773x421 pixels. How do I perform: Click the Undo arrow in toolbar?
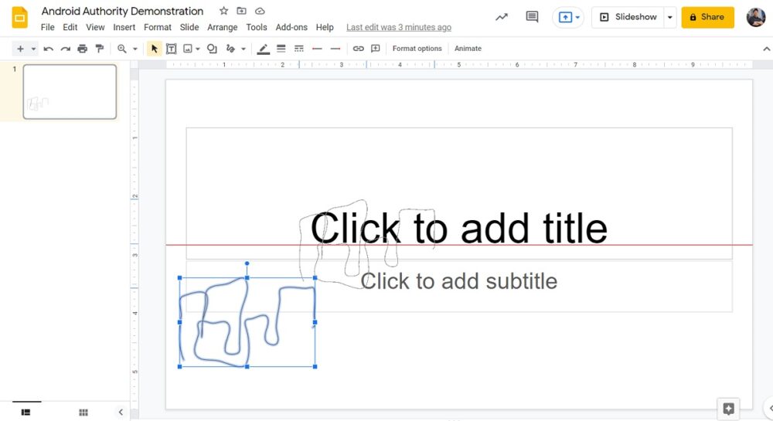[48, 49]
